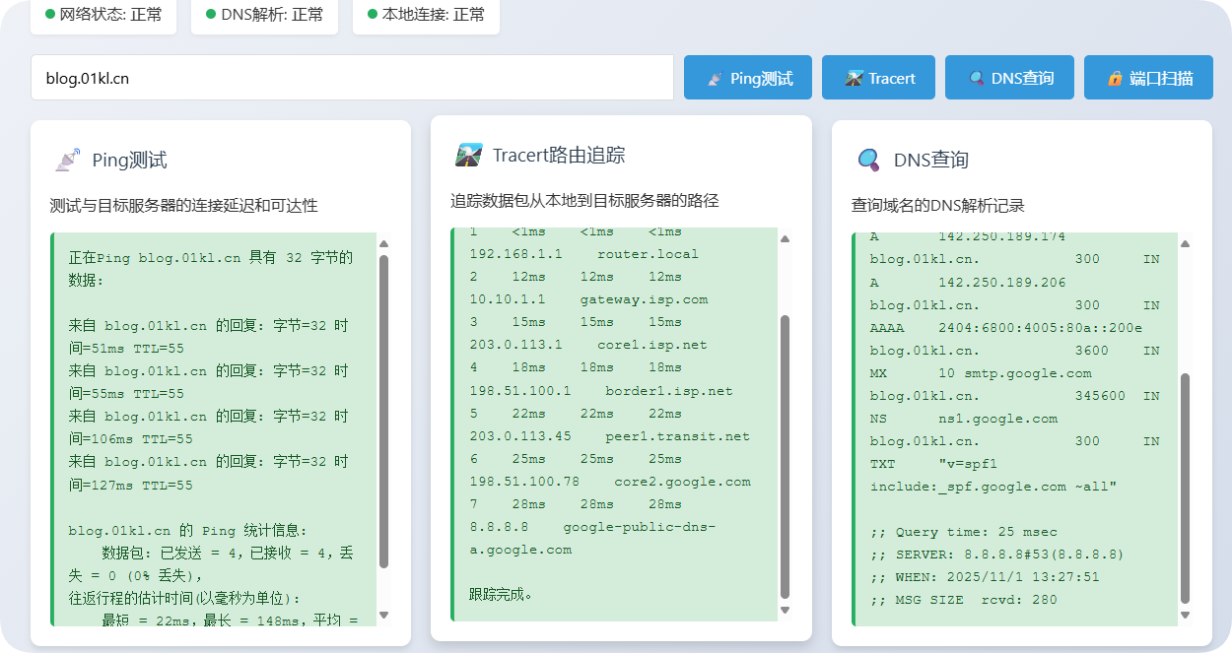Click the green dot next to 网络状态
This screenshot has width=1232, height=653.
click(50, 15)
